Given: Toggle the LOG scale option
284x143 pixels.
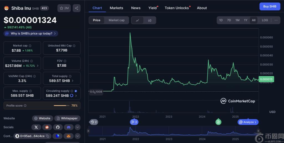Looking at the screenshot, I should coord(265,20).
